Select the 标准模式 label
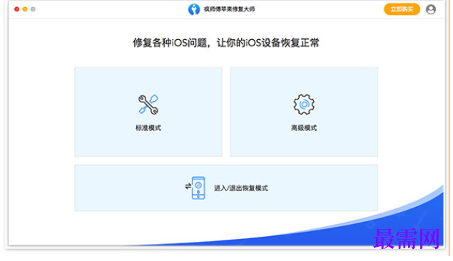Viewport: 453px width, 261px height. [x=148, y=128]
